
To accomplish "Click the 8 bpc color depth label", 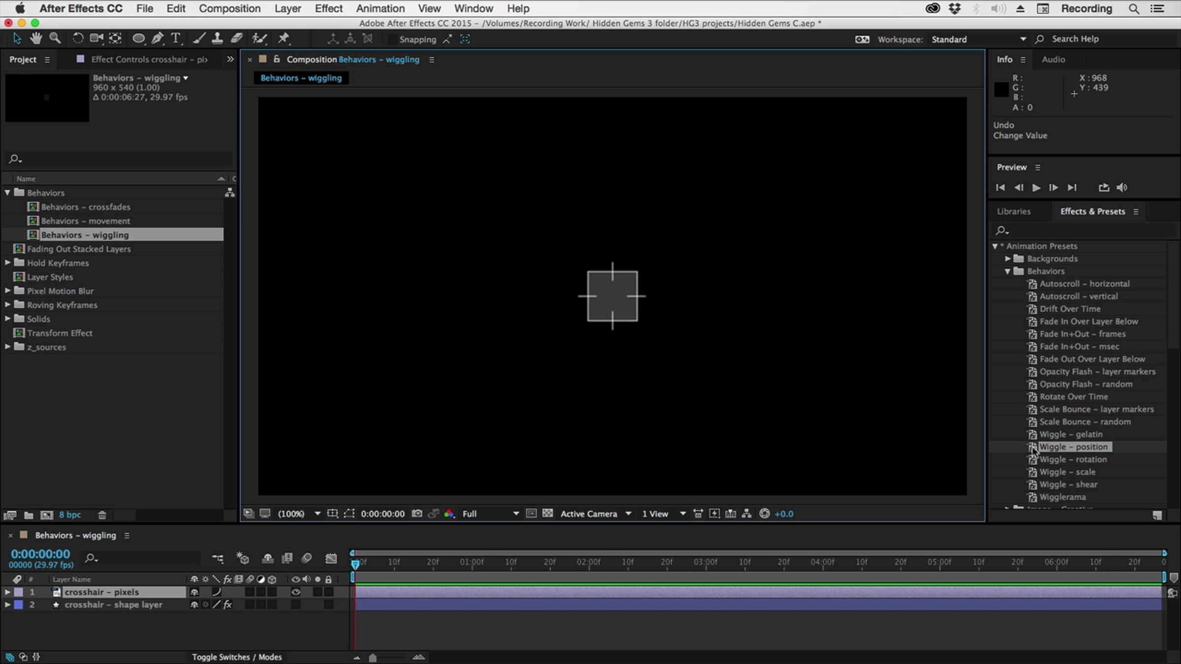I will (x=70, y=515).
